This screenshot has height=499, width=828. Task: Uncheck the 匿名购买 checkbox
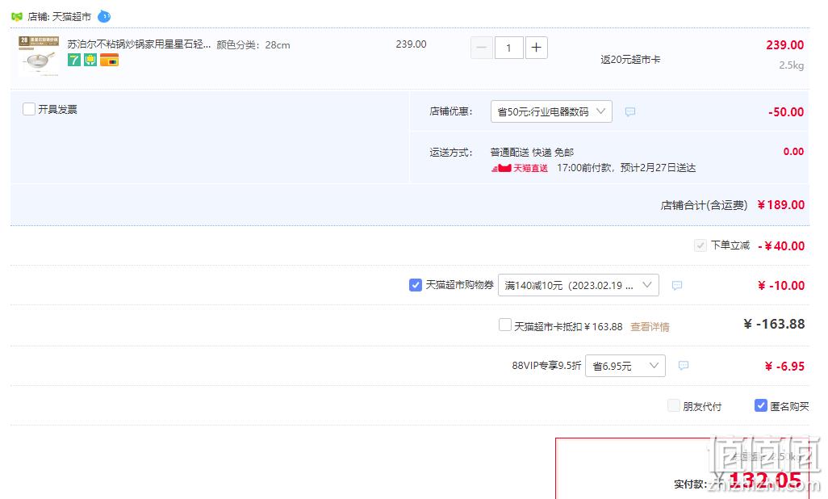[x=760, y=405]
